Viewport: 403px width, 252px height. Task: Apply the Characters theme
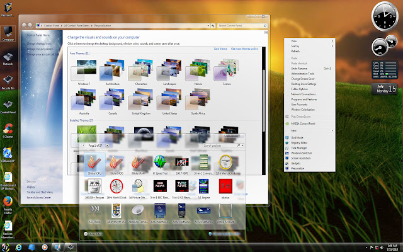coord(141,72)
